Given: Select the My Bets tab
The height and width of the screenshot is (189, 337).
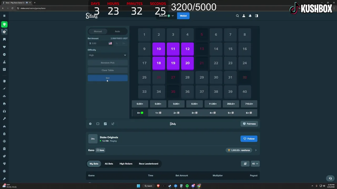Looking at the screenshot, I should 94,164.
